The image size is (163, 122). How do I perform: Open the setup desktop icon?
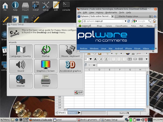click(46, 6)
